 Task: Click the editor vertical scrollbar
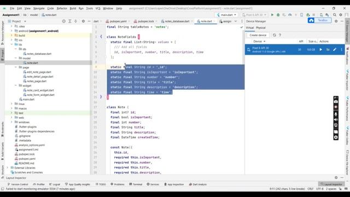243,47
